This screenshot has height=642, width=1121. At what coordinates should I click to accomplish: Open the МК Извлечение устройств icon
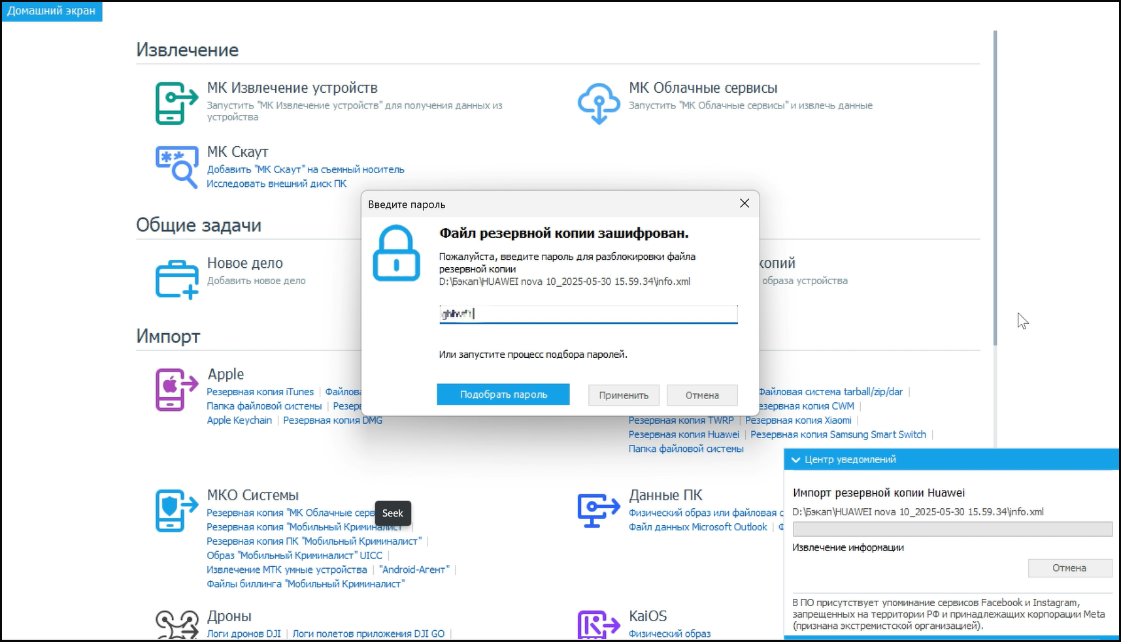click(x=176, y=103)
